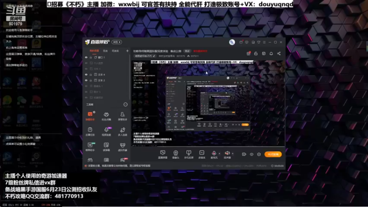Click the shirt skin icon in title bar
The height and width of the screenshot is (207, 368).
pyautogui.click(x=259, y=42)
